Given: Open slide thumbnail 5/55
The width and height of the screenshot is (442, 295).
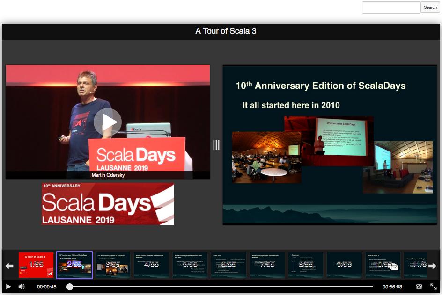Looking at the screenshot, I should [x=190, y=265].
